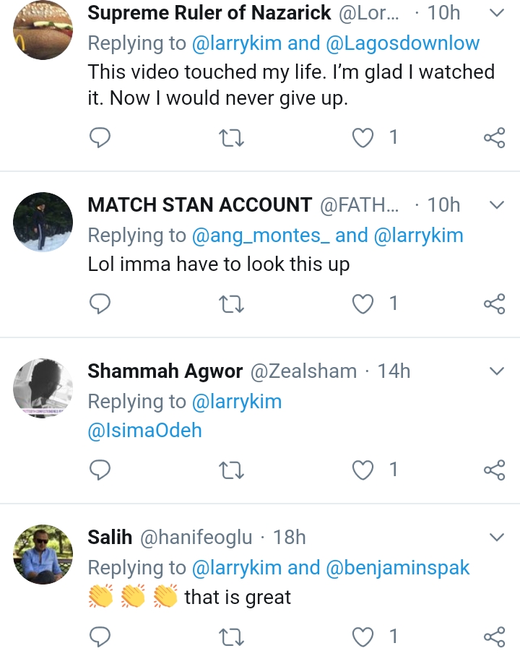Share Supreme Ruler of Nazarick's tweet
This screenshot has height=664, width=520.
(494, 137)
